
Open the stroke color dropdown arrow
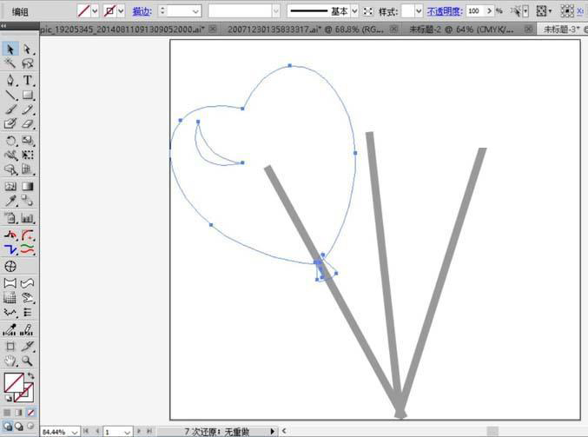tap(121, 11)
